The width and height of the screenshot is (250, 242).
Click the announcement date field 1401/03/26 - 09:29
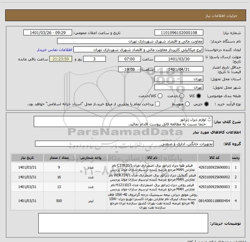tap(48, 33)
